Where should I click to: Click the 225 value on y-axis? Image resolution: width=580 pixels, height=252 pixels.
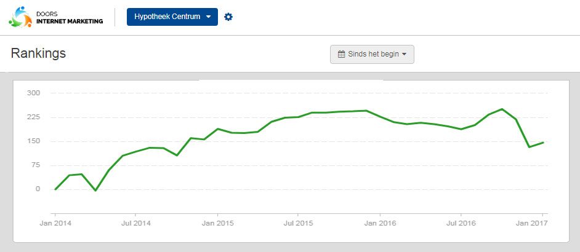pos(34,117)
